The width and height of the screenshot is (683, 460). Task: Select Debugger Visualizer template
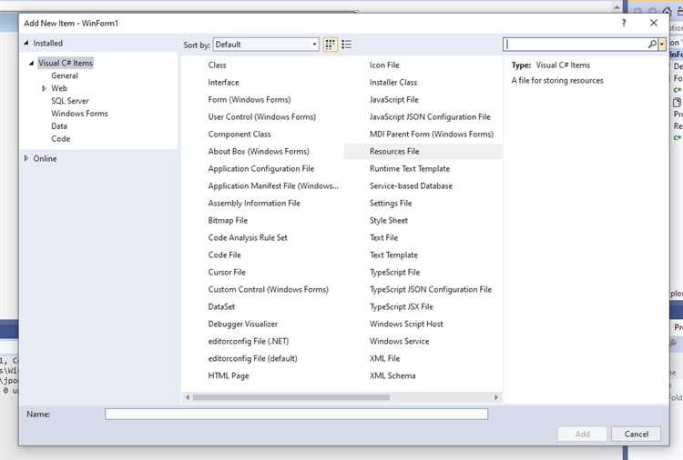(x=242, y=324)
